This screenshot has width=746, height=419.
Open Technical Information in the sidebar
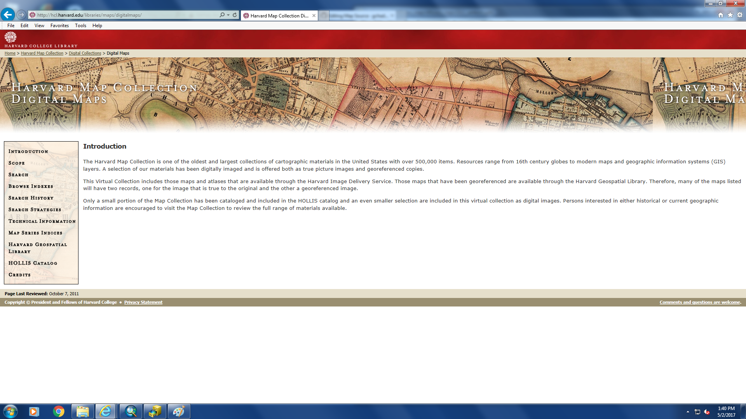coord(42,222)
